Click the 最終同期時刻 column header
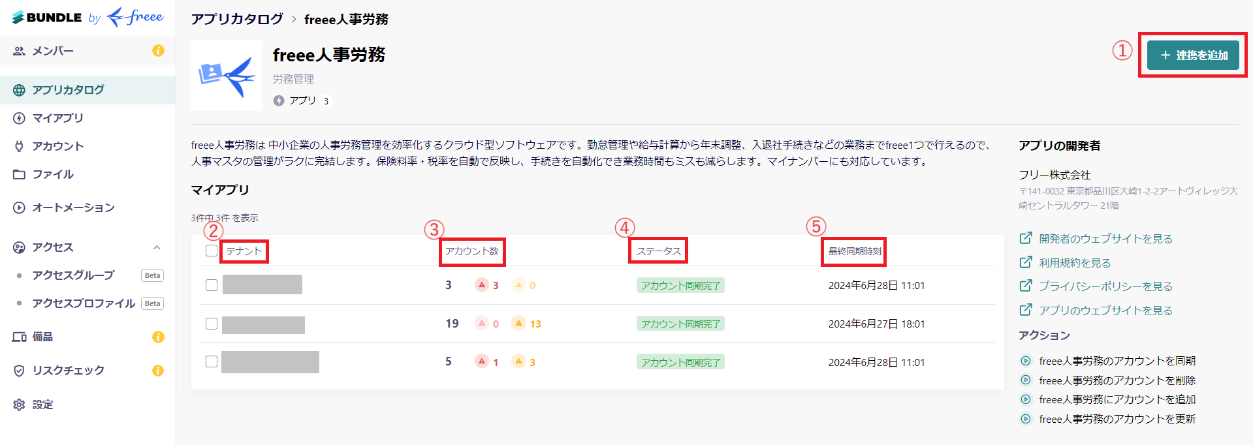The height and width of the screenshot is (445, 1253). [855, 251]
